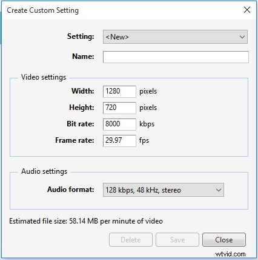Viewport: 258px width, 260px height.
Task: Click the Close button at the bottom
Action: pyautogui.click(x=224, y=240)
